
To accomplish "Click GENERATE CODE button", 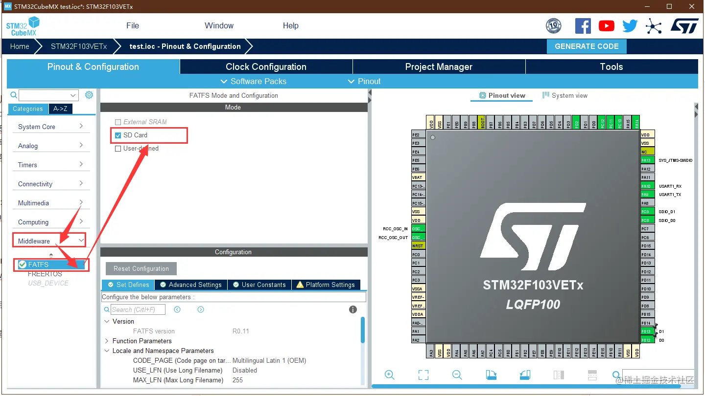I will pyautogui.click(x=587, y=46).
